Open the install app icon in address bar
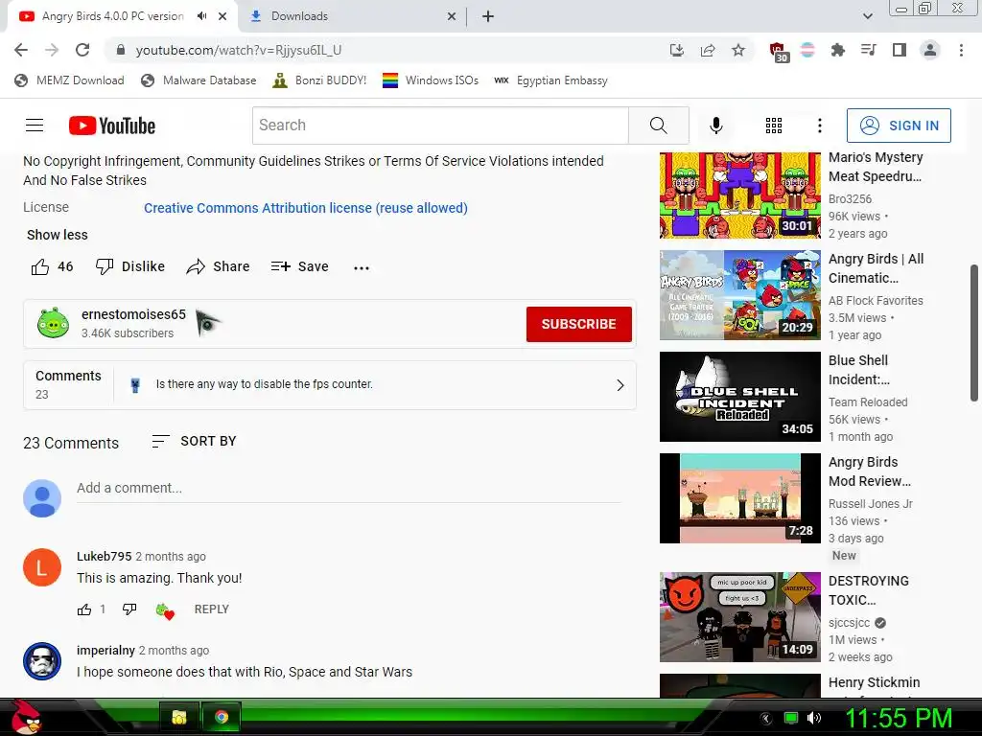This screenshot has width=982, height=736. tap(676, 50)
